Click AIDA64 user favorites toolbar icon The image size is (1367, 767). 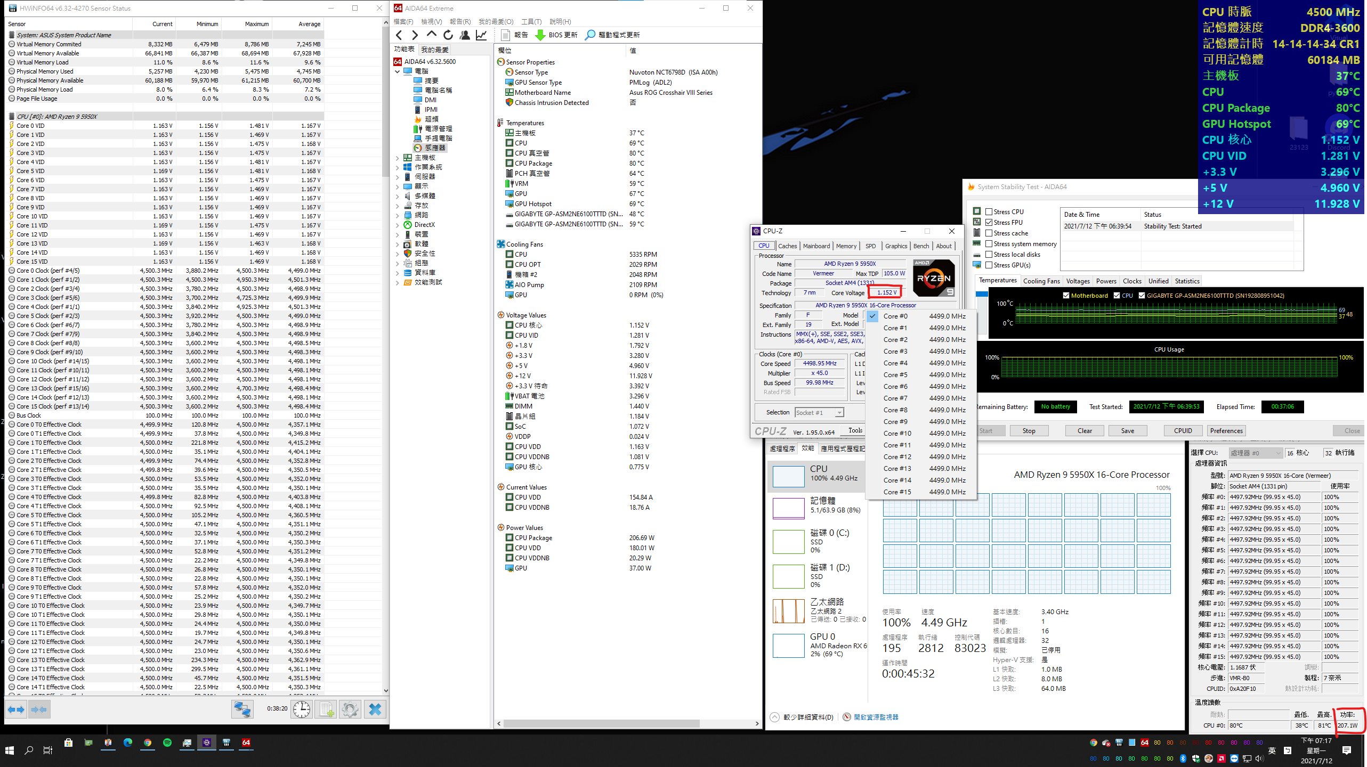click(465, 35)
